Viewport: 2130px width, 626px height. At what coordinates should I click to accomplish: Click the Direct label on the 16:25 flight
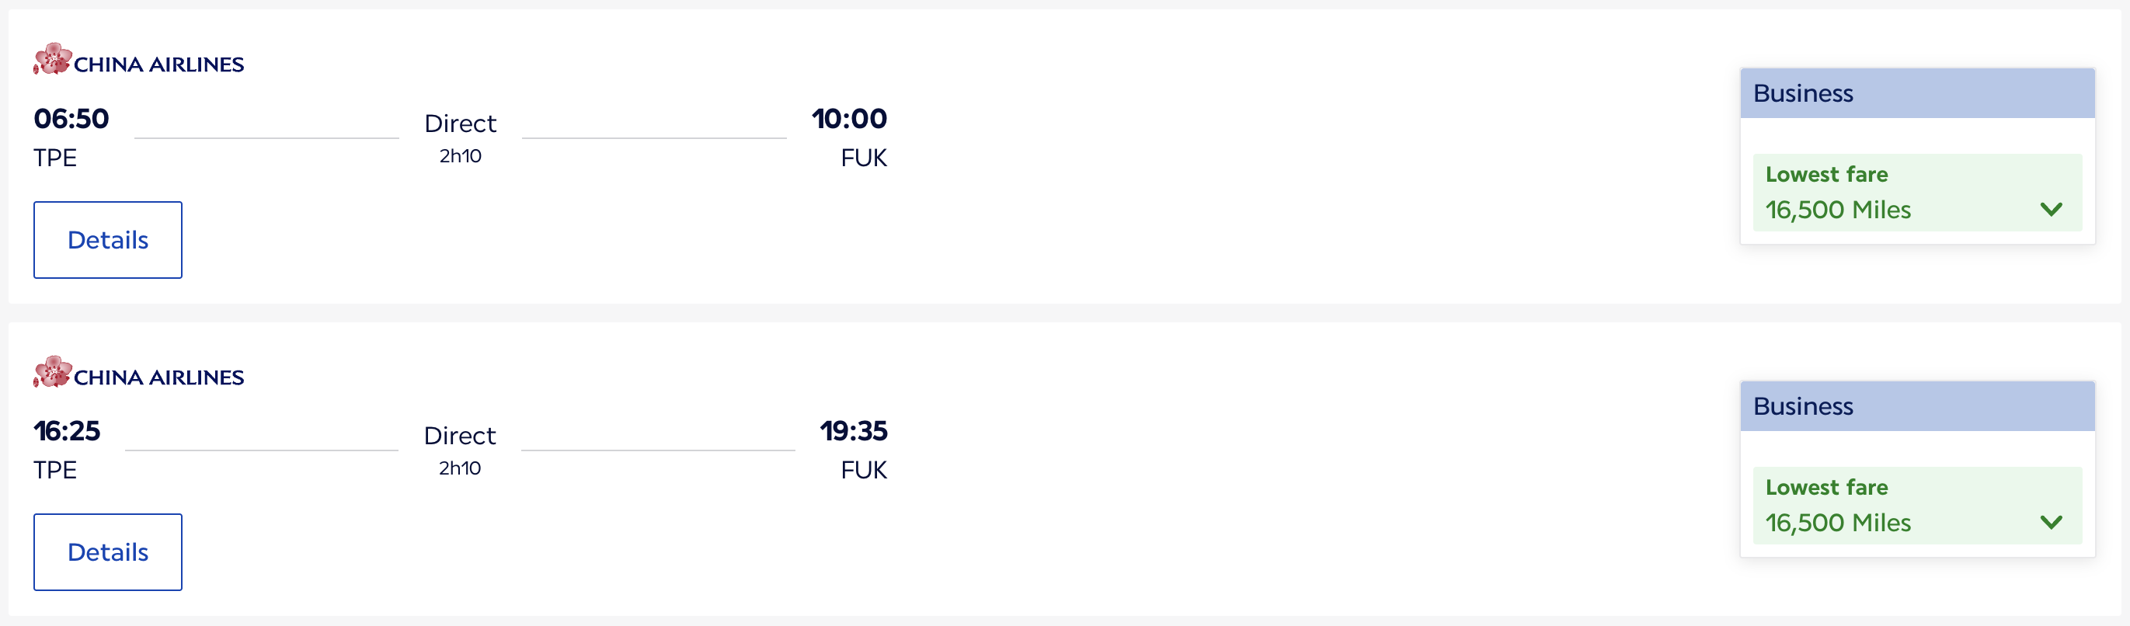click(x=460, y=436)
